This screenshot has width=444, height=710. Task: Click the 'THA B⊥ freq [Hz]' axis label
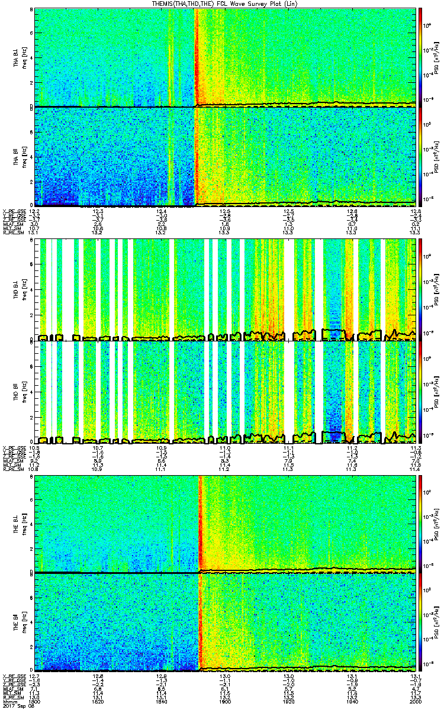[x=19, y=57]
